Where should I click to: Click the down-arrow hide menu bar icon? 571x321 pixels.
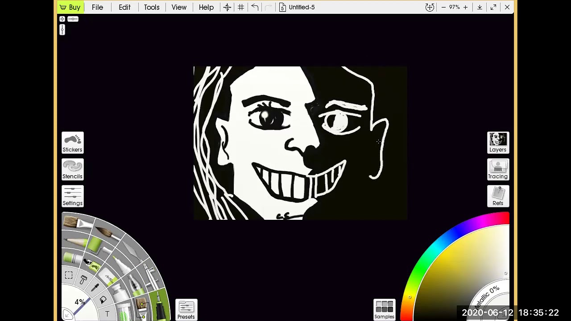[480, 7]
